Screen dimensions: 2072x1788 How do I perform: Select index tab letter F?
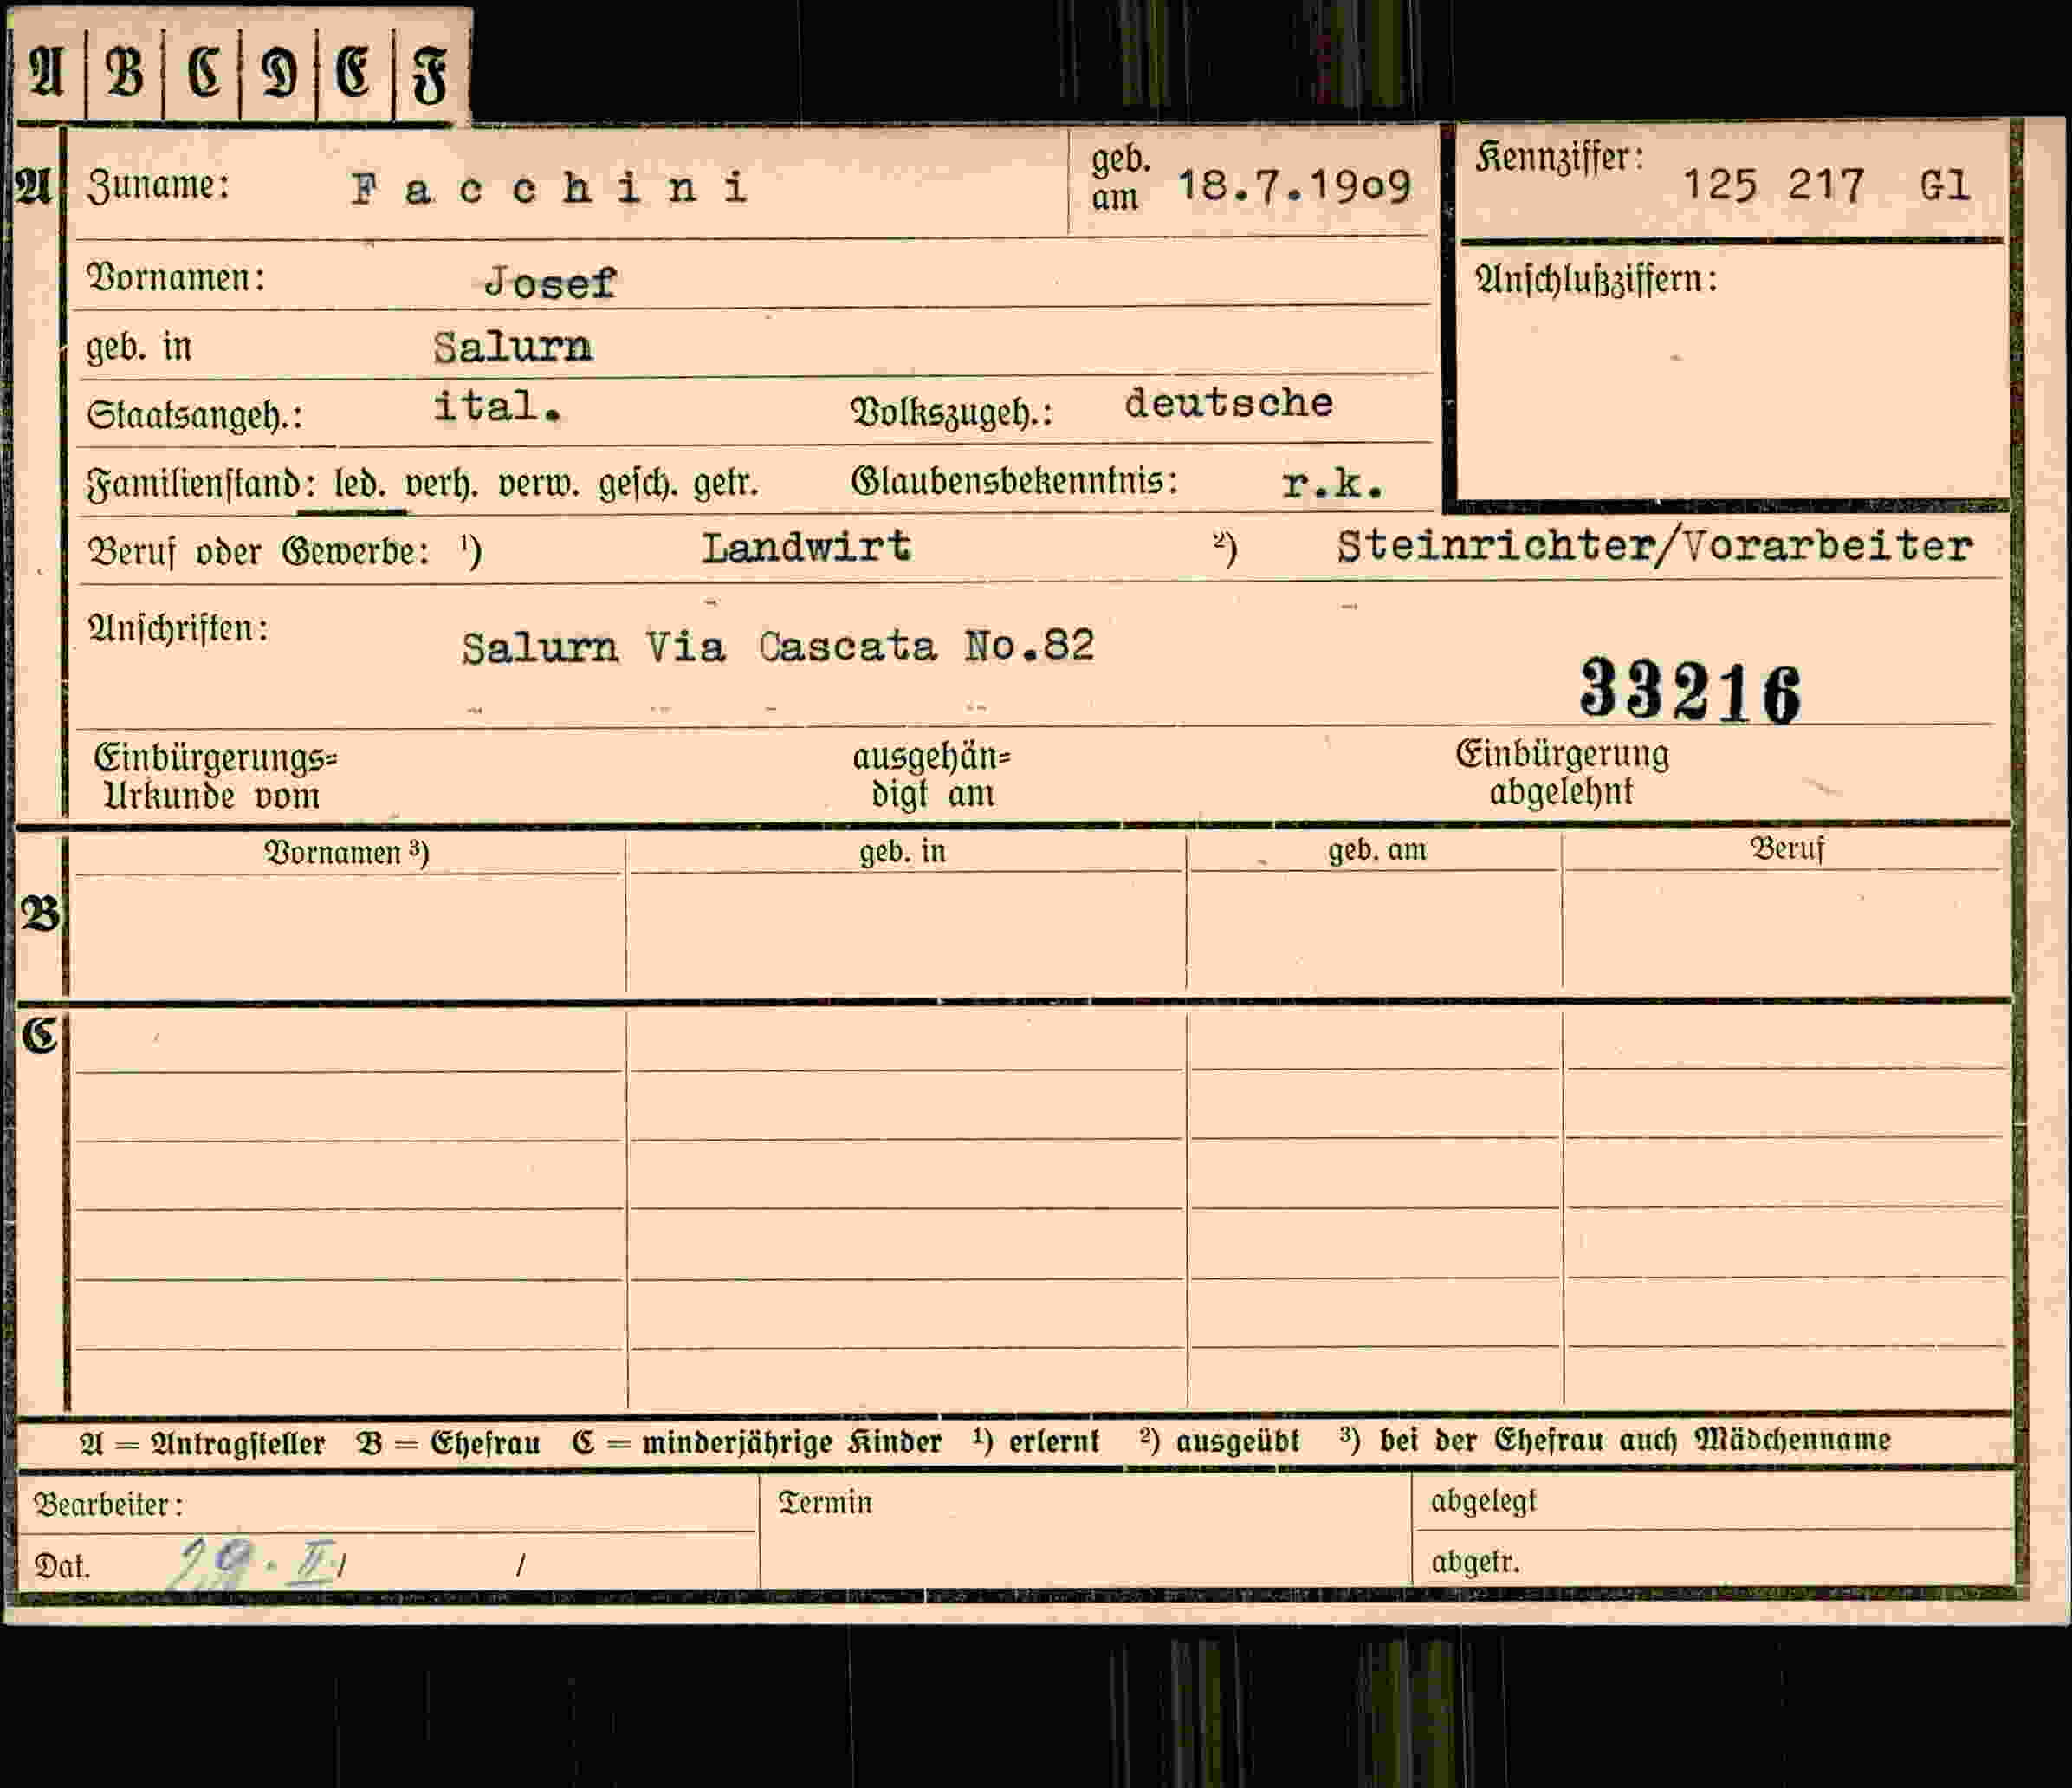click(430, 76)
